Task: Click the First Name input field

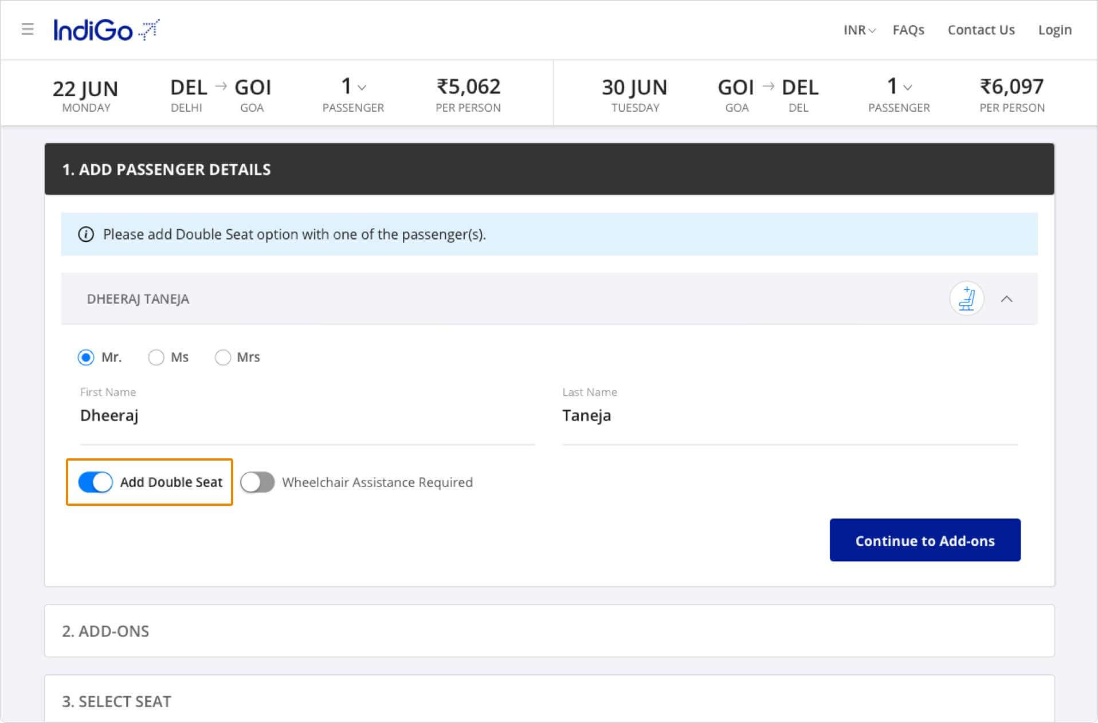Action: point(307,416)
